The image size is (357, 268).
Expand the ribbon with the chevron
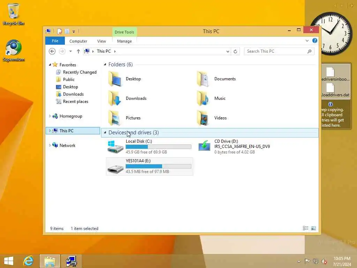tap(307, 41)
